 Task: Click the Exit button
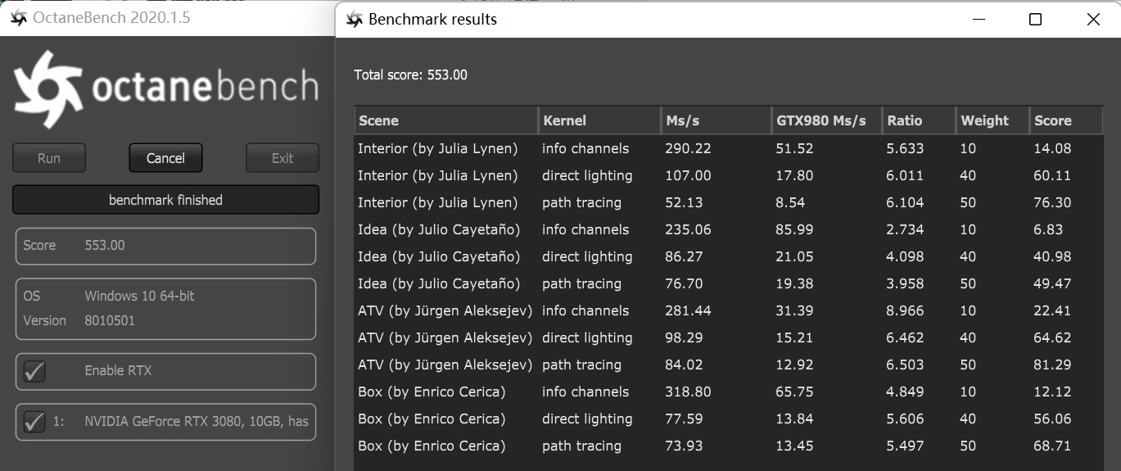click(283, 158)
